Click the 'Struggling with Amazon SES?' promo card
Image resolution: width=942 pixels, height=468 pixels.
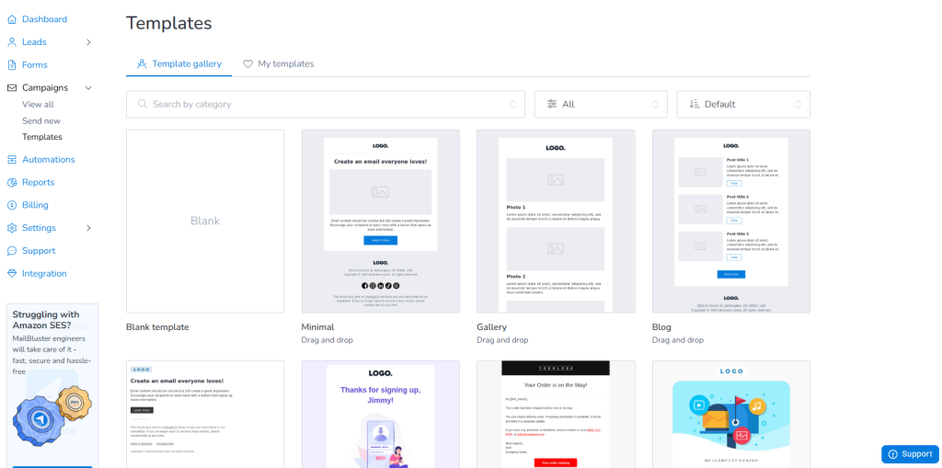tap(52, 385)
